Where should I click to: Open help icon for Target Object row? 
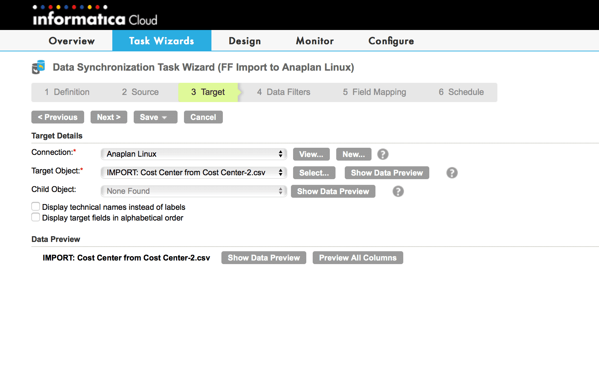click(x=452, y=173)
